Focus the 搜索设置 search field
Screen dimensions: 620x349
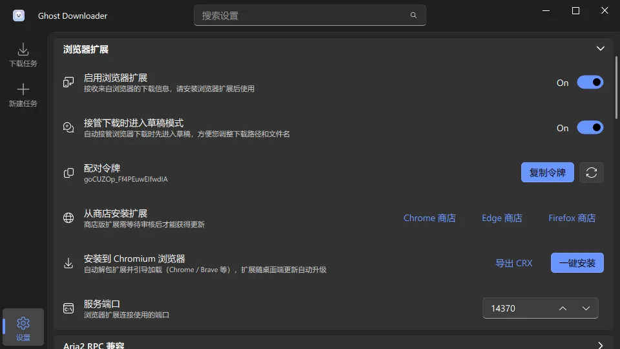tap(309, 16)
